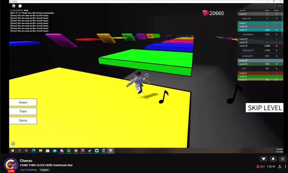
Task: Select the Level 14 team row
Action: (260, 46)
